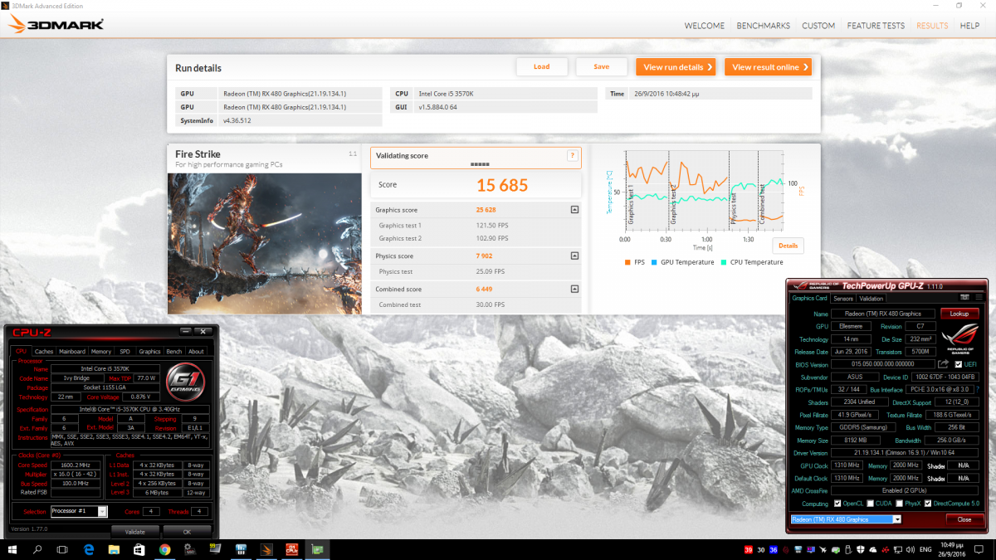The width and height of the screenshot is (996, 560).
Task: Click the taskbar search icon
Action: coord(37,549)
